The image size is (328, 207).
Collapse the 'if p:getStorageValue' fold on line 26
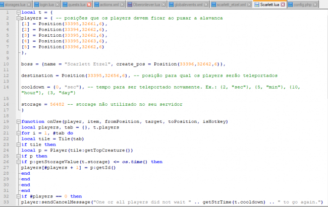[x=18, y=162]
